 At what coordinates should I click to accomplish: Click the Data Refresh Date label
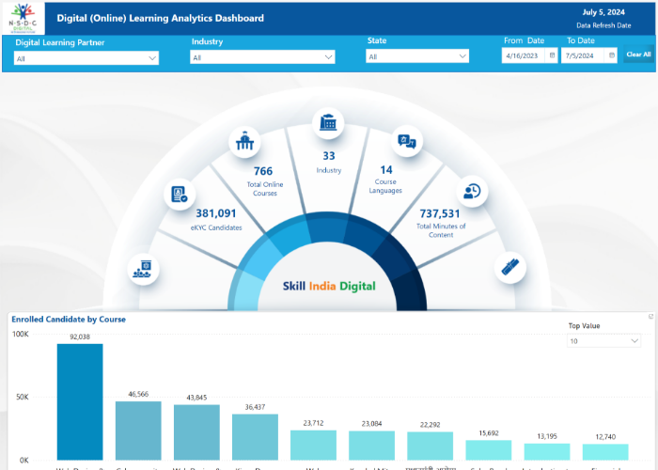coord(603,25)
